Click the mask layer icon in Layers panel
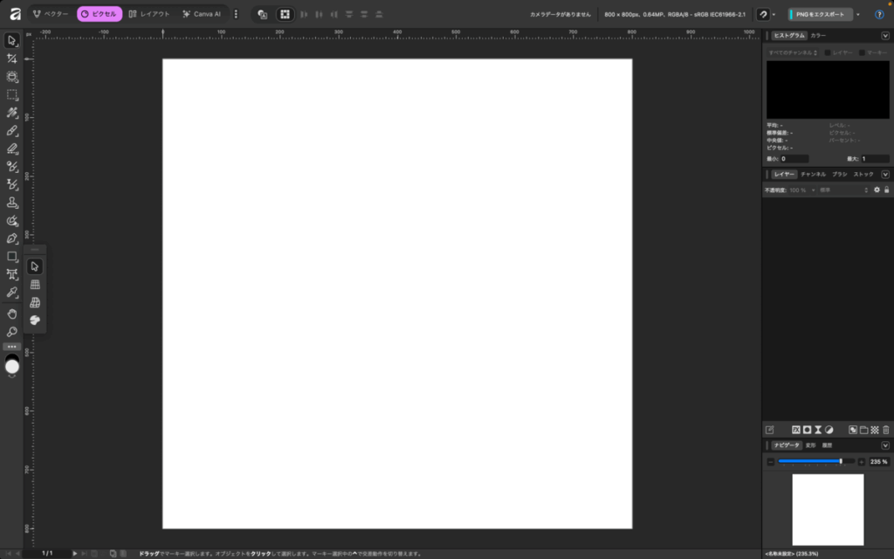894x559 pixels. pos(808,430)
